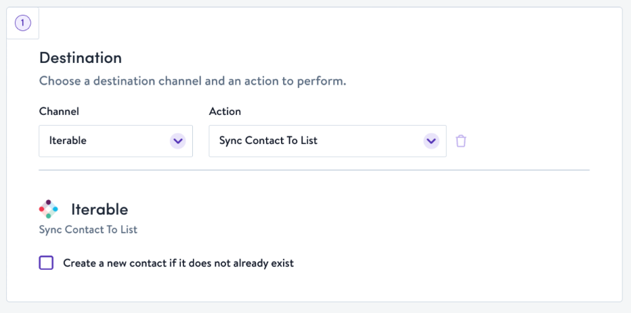The width and height of the screenshot is (631, 313).
Task: Click the 'Choose a destination channel' description
Action: (193, 81)
